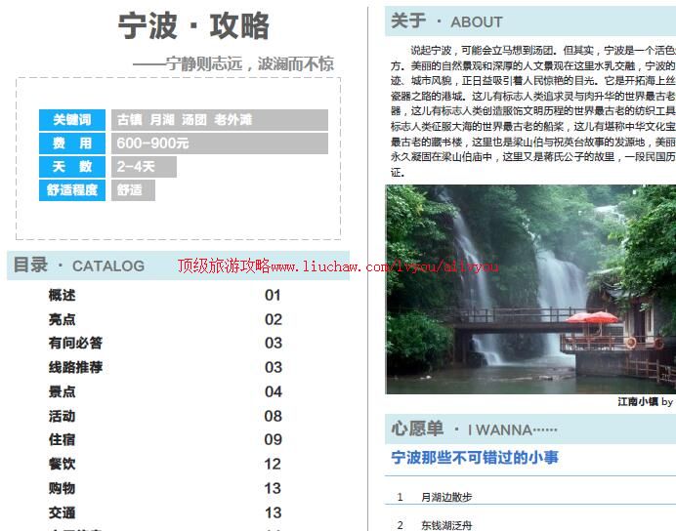Image resolution: width=676 pixels, height=531 pixels.
Task: Go to the 亮点 section in catalog
Action: pos(63,319)
